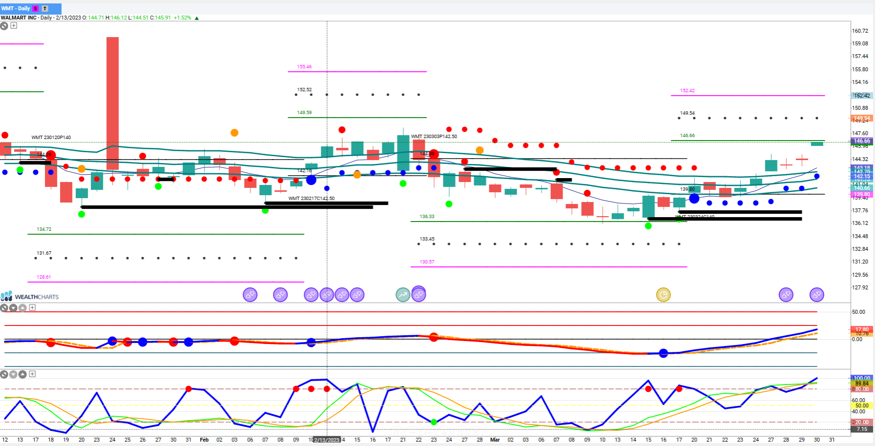Open the green trend-arrow event icon
The image size is (875, 446).
coord(403,295)
